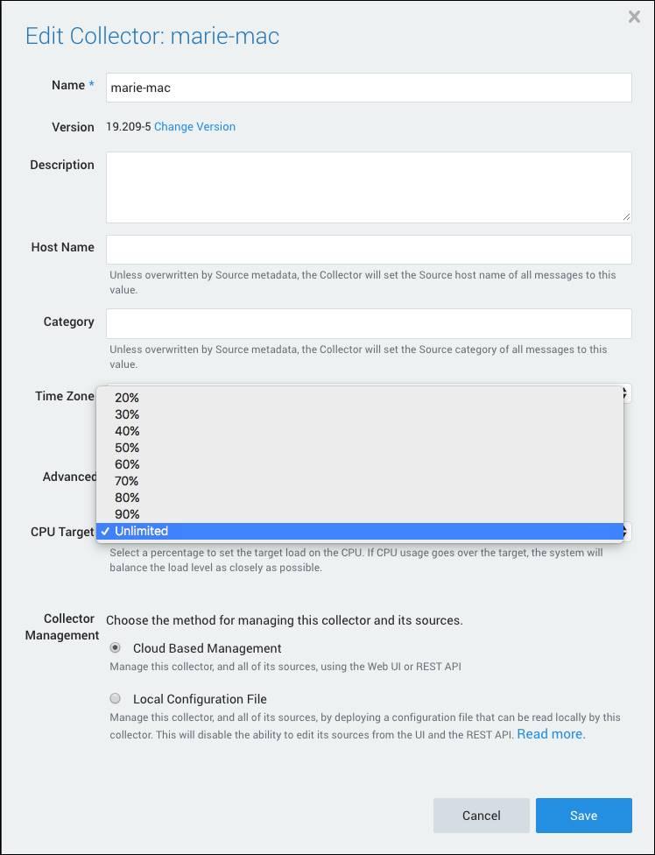This screenshot has width=655, height=855.
Task: Click the Description box resize handle
Action: pyautogui.click(x=626, y=217)
